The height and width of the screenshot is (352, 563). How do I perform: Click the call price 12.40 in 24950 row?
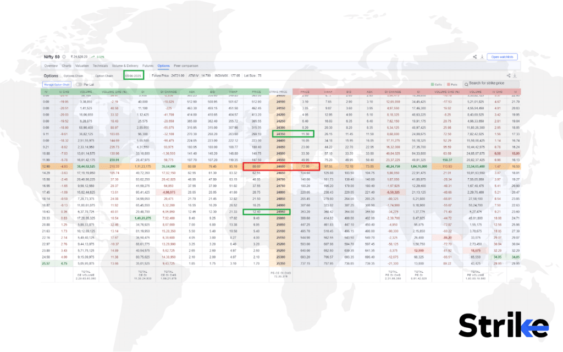[256, 212]
